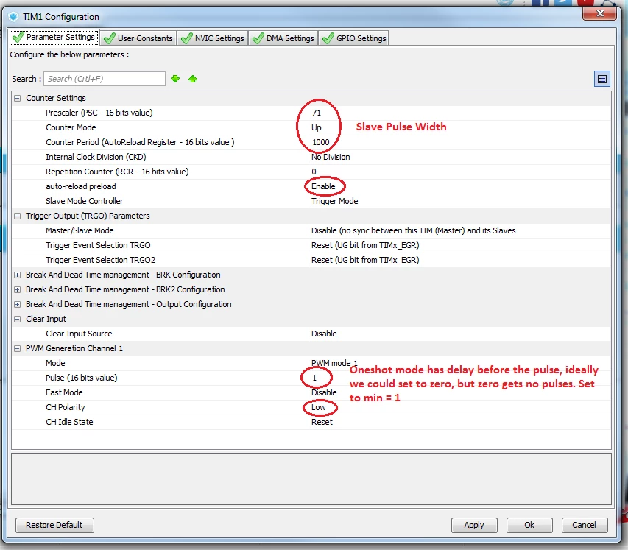
Task: Collapse the Clear Input section
Action: coord(17,320)
